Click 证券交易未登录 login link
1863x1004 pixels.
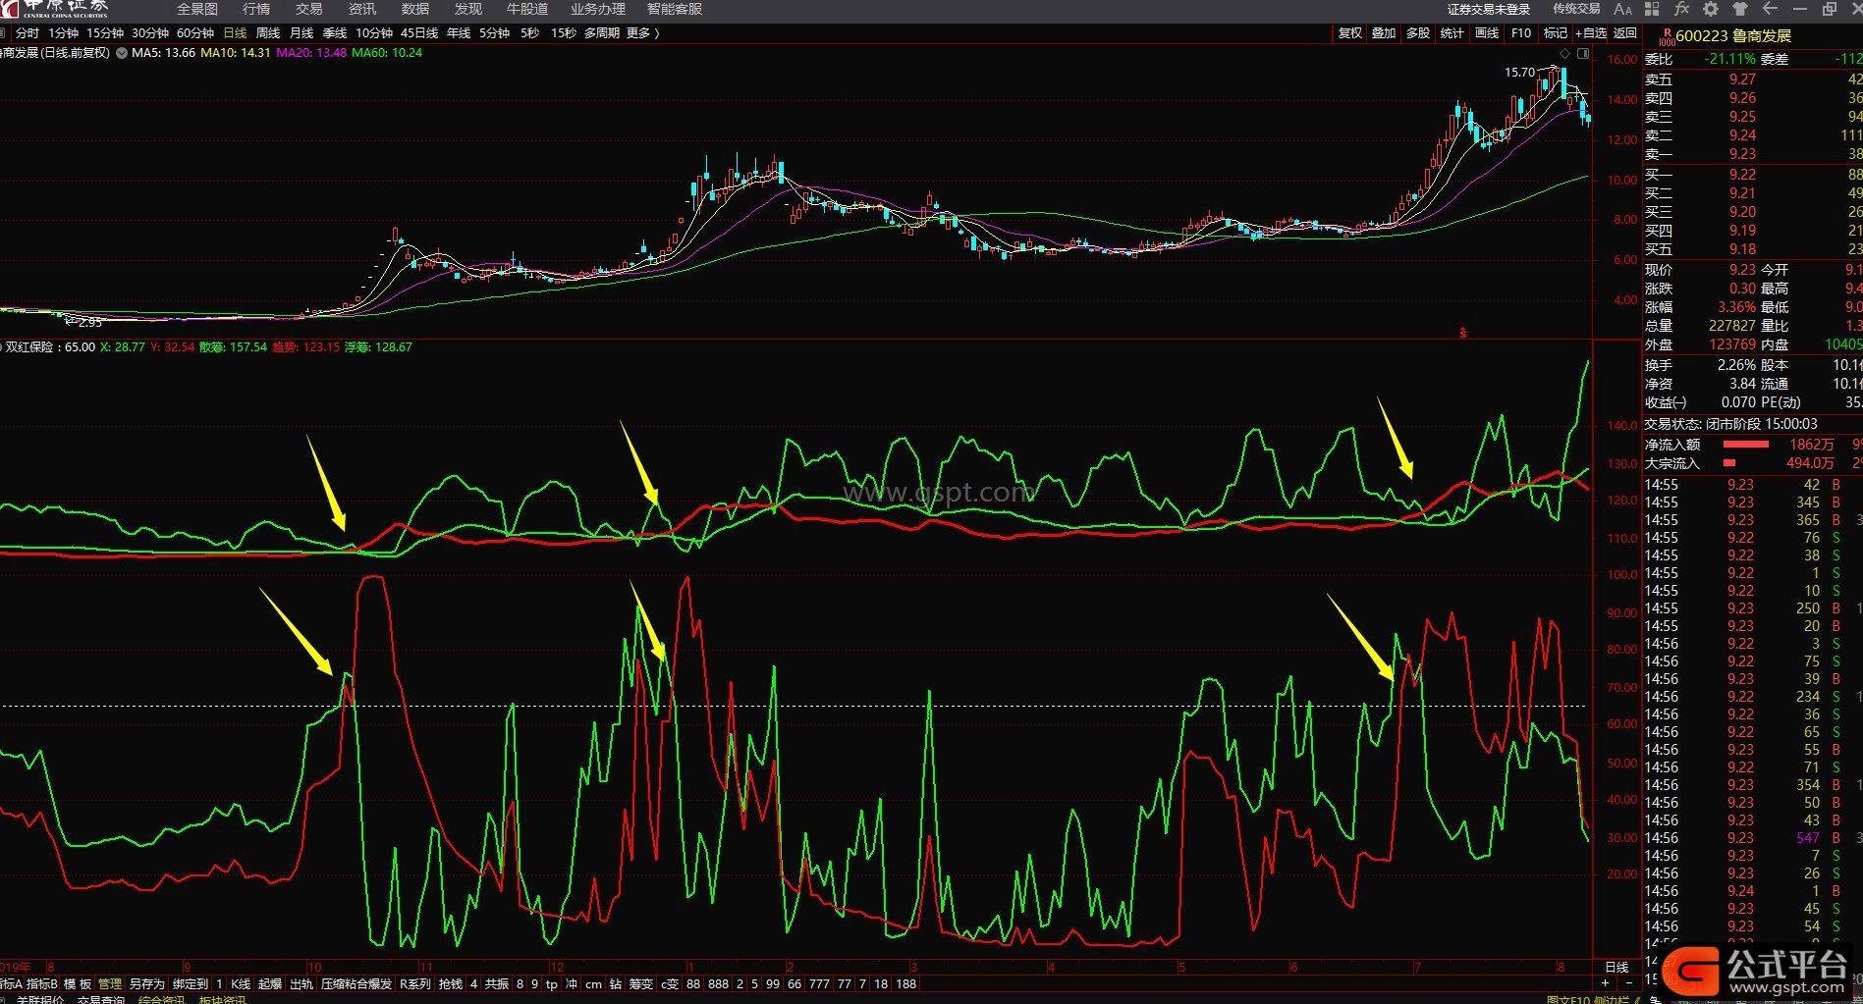point(1489,9)
